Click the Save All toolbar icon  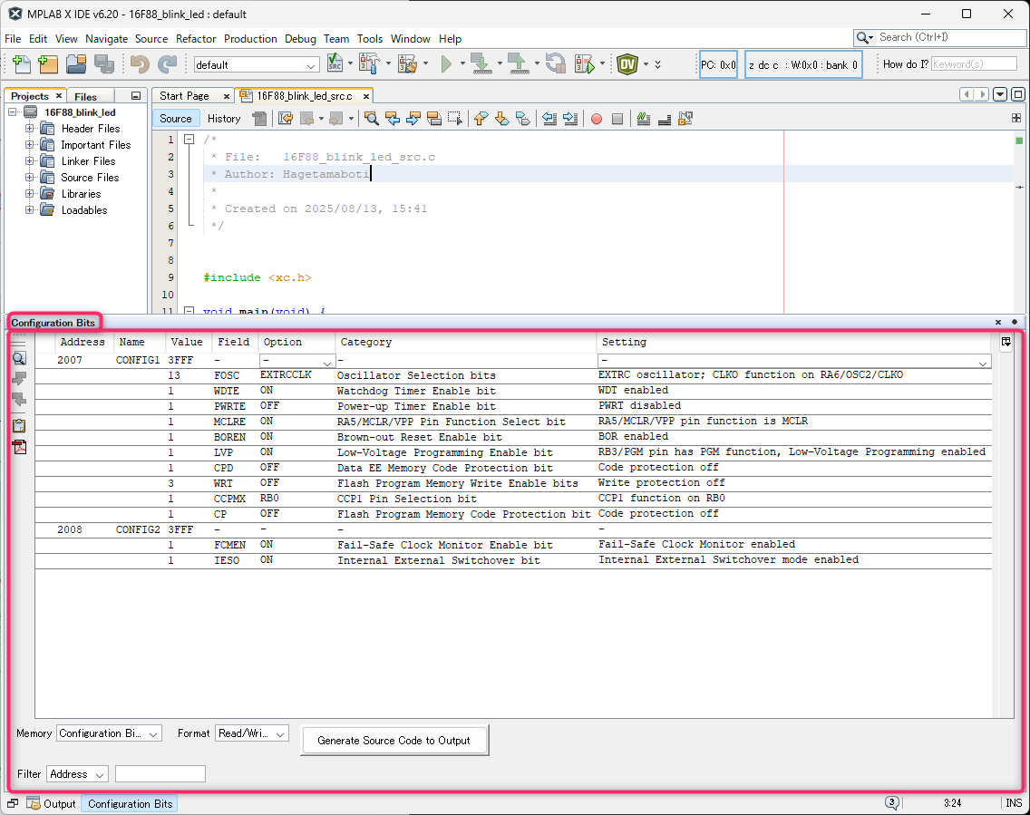(x=104, y=64)
